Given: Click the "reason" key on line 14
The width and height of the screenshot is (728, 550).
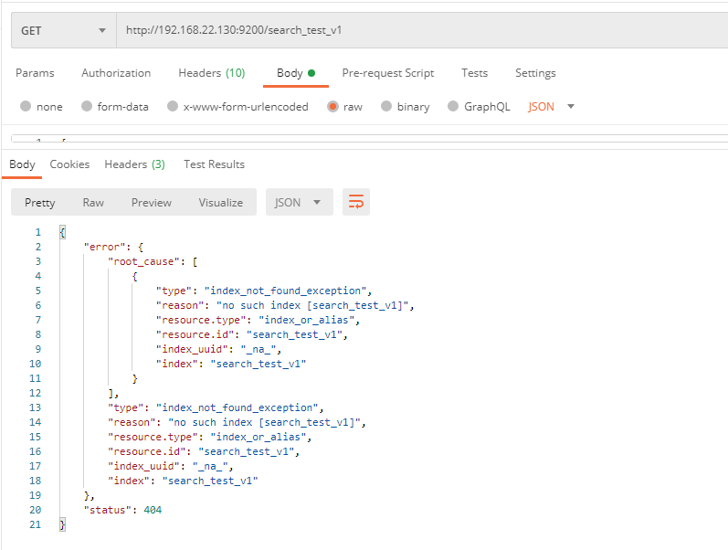Looking at the screenshot, I should (132, 422).
